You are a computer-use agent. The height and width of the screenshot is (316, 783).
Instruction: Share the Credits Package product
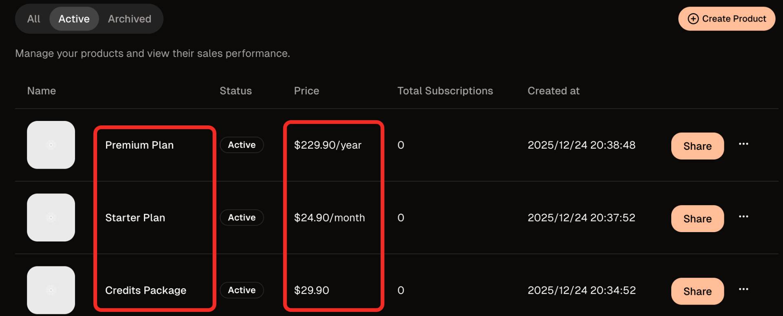pyautogui.click(x=697, y=291)
